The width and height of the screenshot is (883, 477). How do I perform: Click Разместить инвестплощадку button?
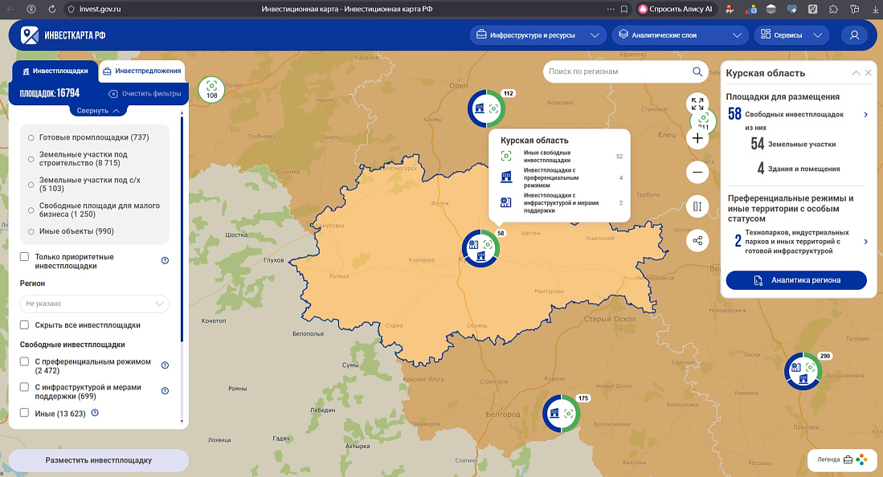tap(98, 460)
